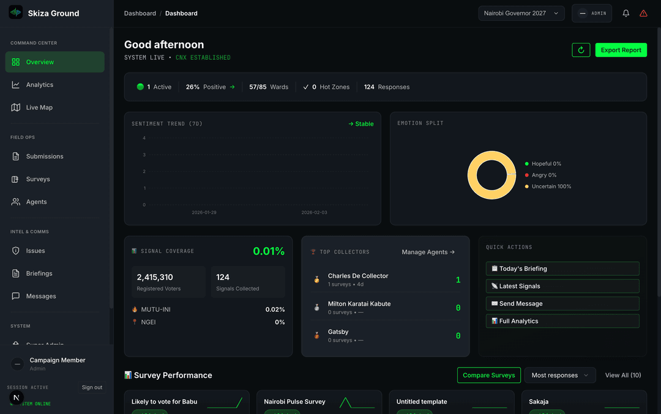Click the Admin profile badge
Viewport: 661px width, 414px height.
(591, 13)
